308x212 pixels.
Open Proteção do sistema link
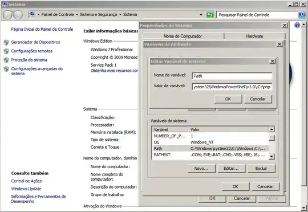pyautogui.click(x=29, y=60)
